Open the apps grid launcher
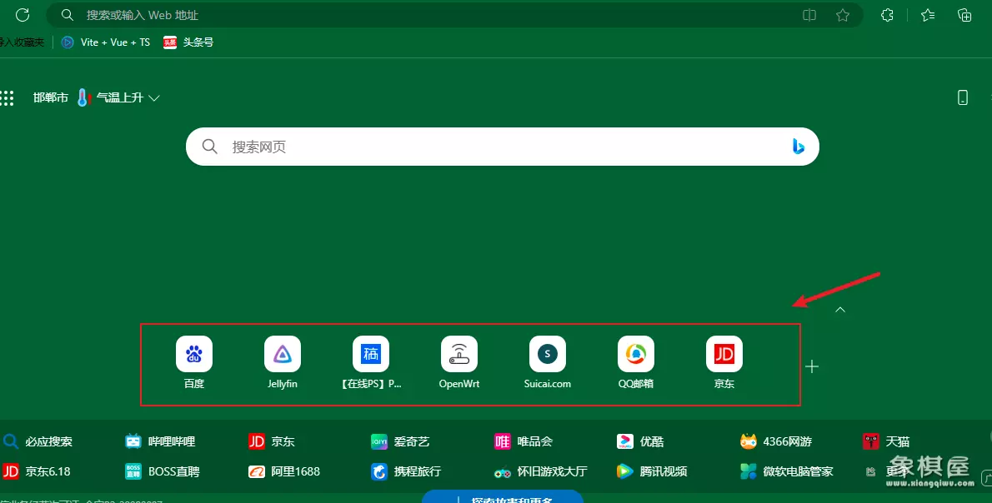 pyautogui.click(x=8, y=98)
